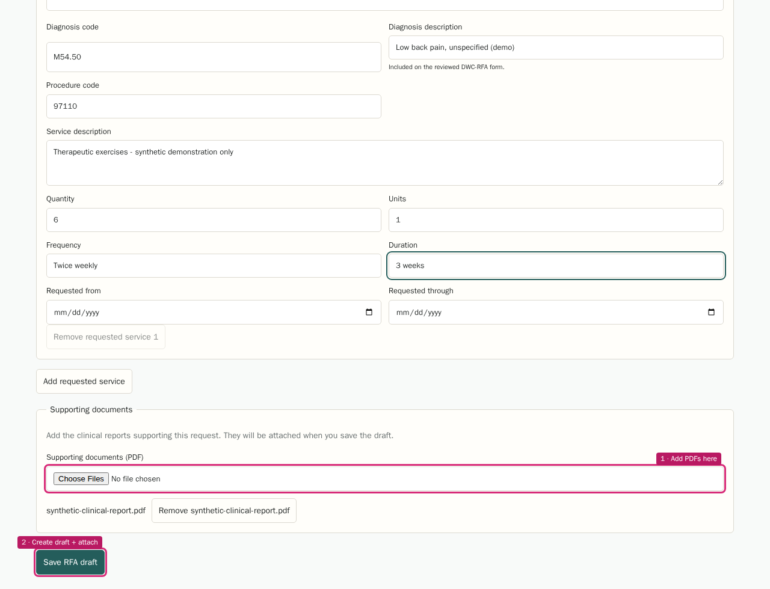
Task: Remove synthetic-clinical-report.pdf attachment
Action: point(224,511)
